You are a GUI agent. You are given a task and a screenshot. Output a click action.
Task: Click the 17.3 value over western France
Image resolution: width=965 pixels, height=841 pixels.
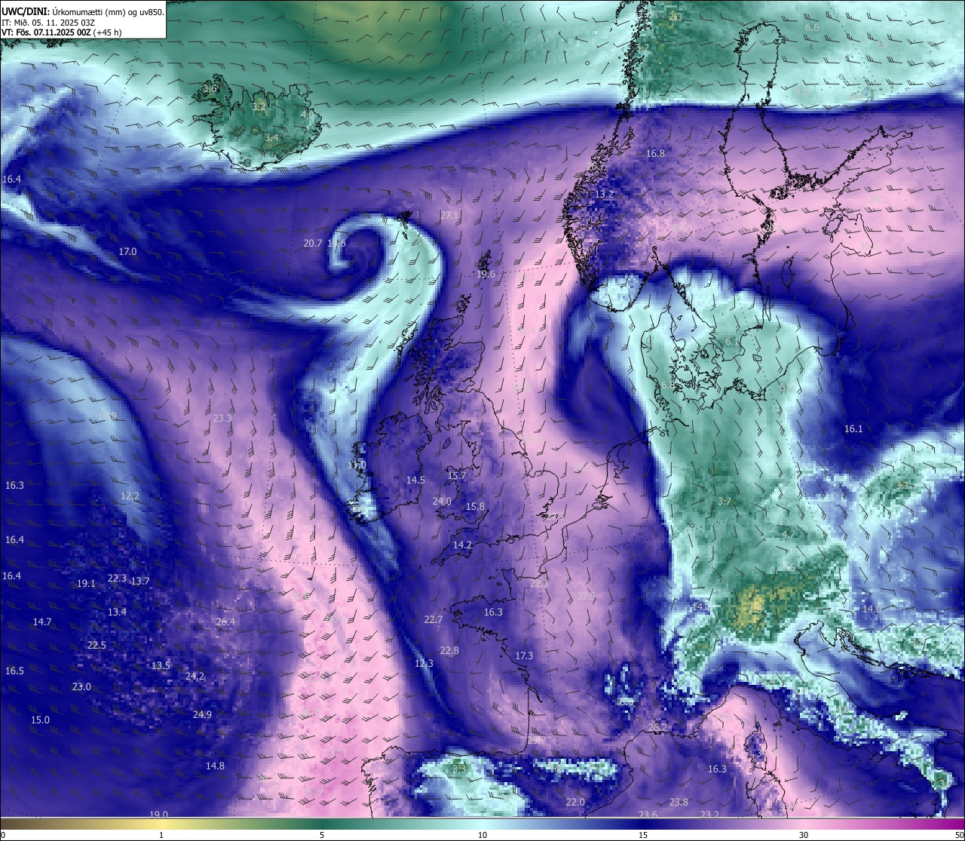point(524,656)
